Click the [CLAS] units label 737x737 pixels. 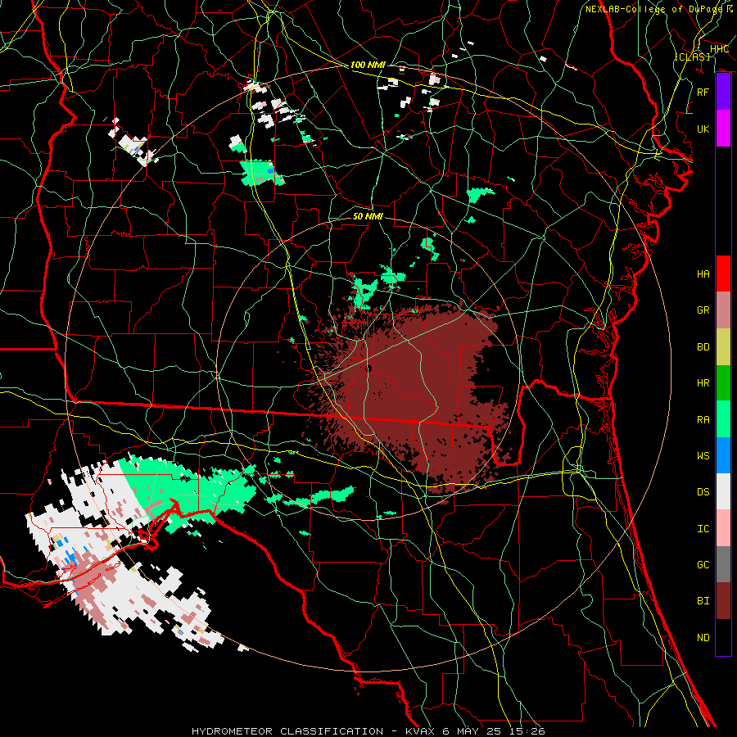click(692, 57)
